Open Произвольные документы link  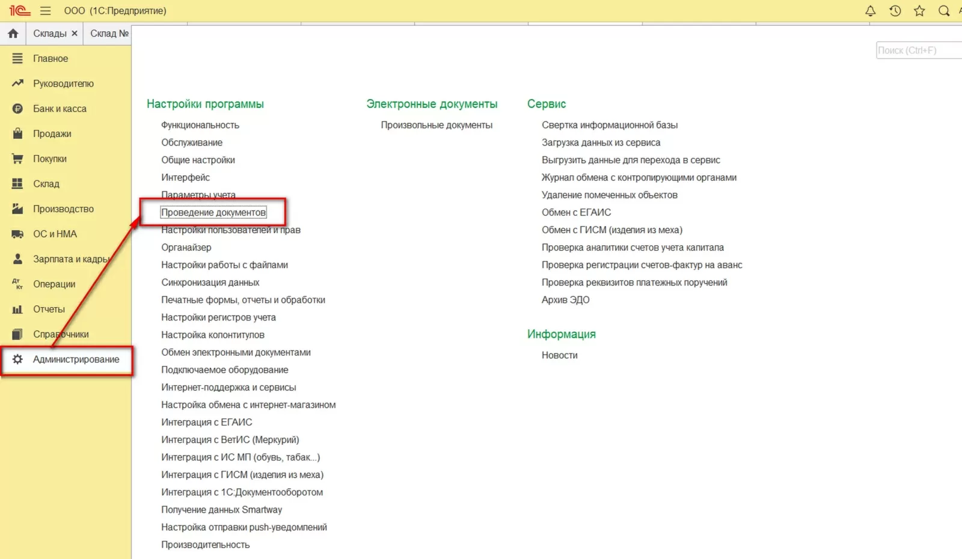(437, 125)
